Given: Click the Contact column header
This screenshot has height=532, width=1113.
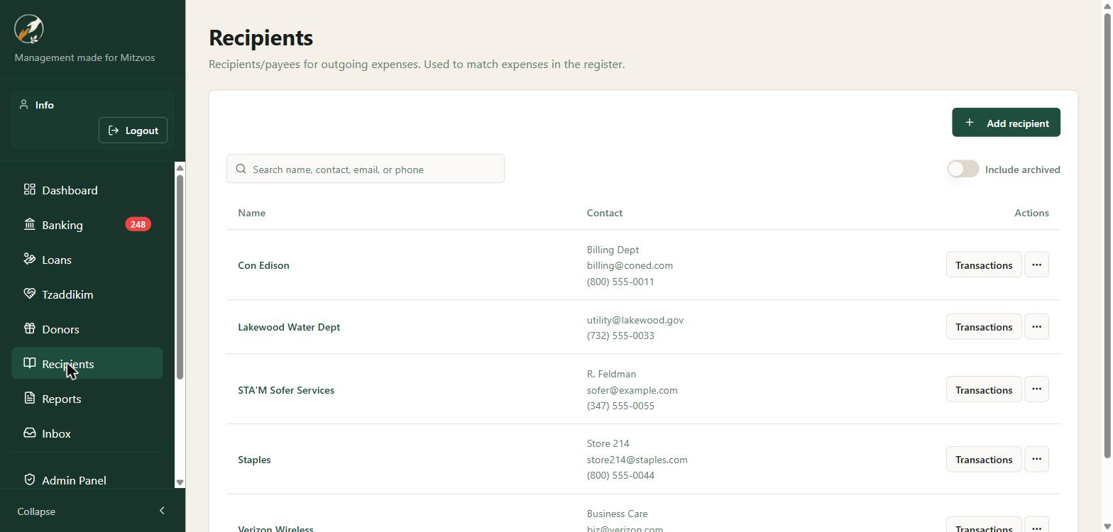Looking at the screenshot, I should [604, 213].
